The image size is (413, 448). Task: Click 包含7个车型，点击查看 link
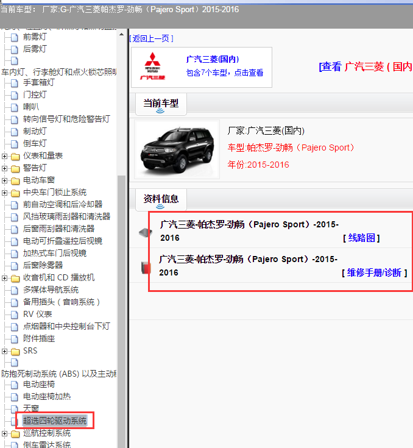[x=225, y=73]
